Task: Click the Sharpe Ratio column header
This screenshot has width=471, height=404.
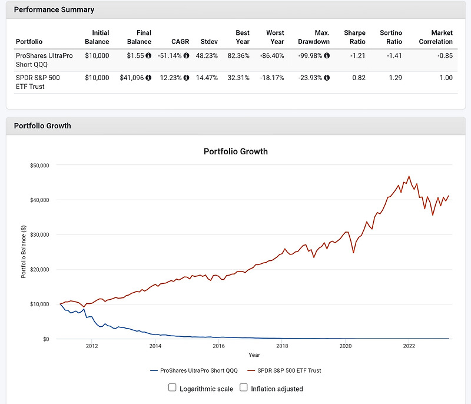Action: [x=354, y=37]
